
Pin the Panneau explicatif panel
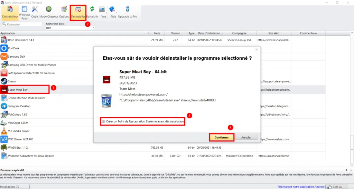click(x=346, y=170)
